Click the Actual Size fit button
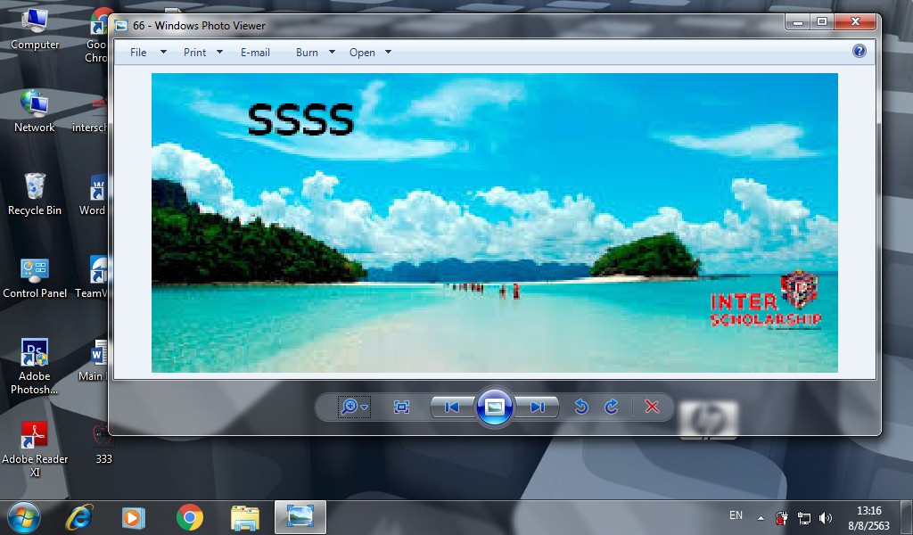This screenshot has height=535, width=913. 401,407
